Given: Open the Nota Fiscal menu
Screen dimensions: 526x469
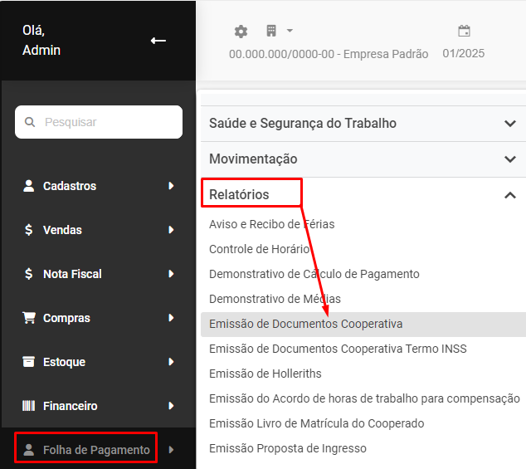Looking at the screenshot, I should 72,274.
